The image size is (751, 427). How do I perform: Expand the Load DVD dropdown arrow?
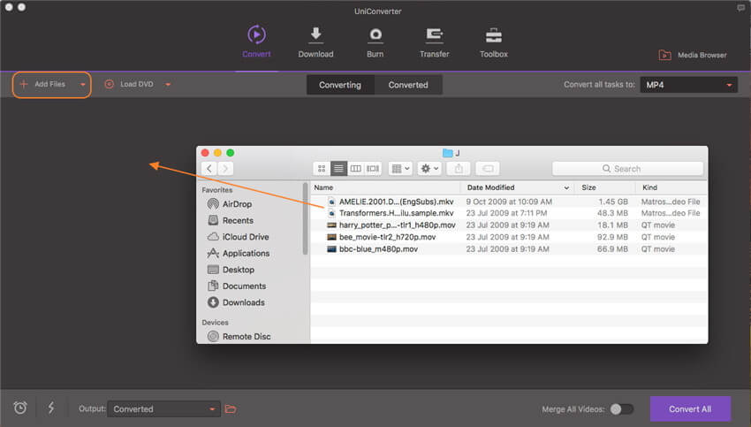(x=168, y=85)
